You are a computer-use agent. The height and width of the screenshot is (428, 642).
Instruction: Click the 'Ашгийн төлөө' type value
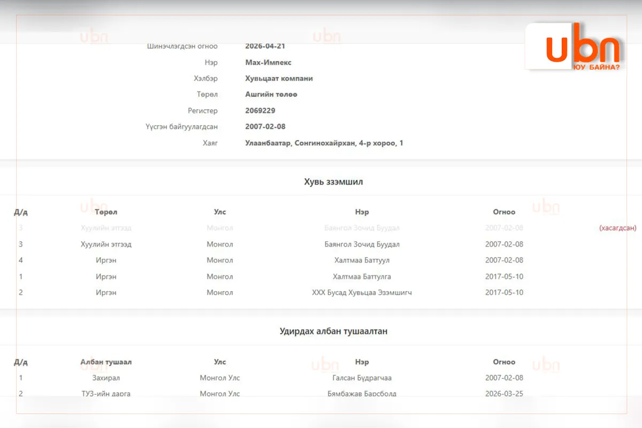coord(271,95)
